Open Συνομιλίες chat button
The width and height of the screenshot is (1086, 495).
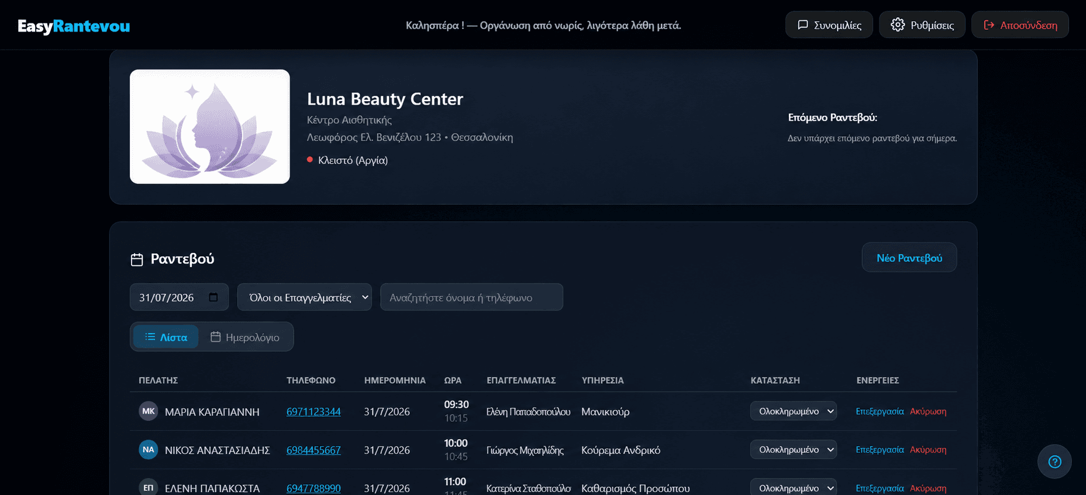tap(829, 25)
